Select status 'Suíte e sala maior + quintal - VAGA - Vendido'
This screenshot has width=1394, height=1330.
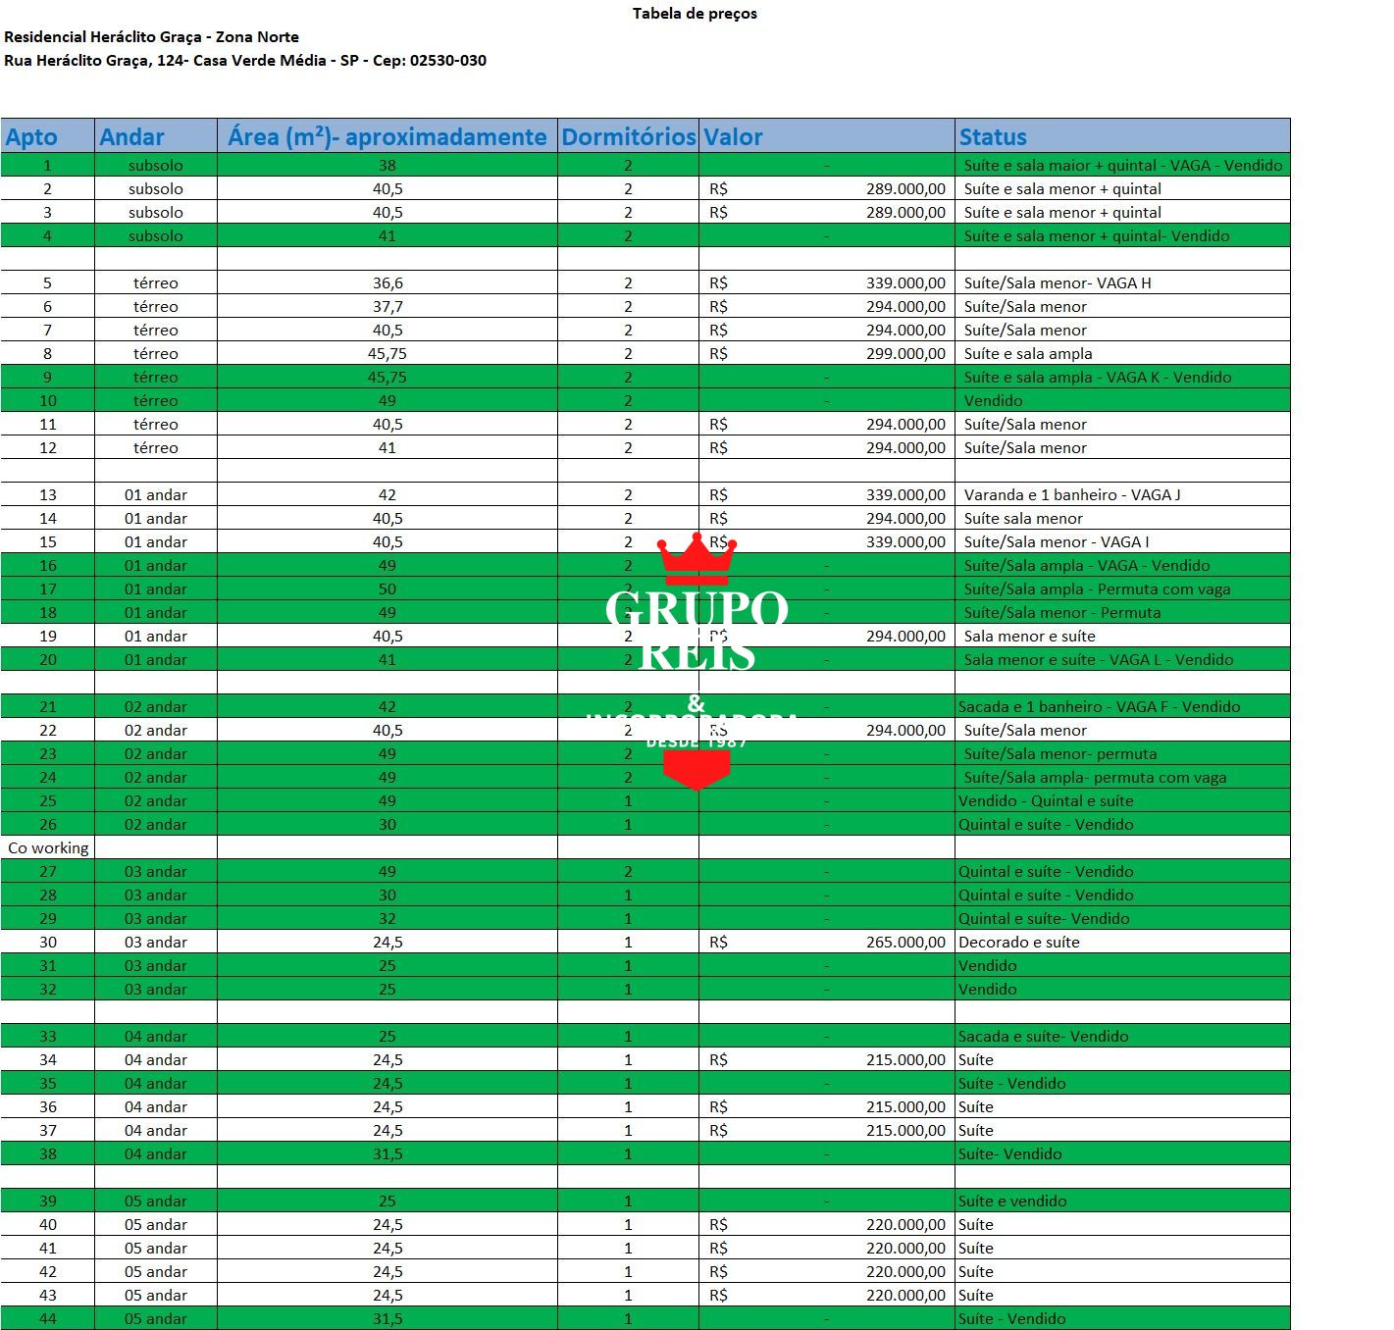(x=1123, y=166)
